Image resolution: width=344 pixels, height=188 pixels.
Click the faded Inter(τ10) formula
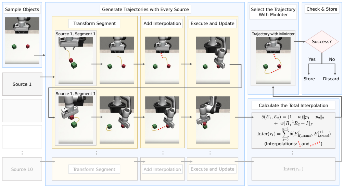tap(293, 169)
